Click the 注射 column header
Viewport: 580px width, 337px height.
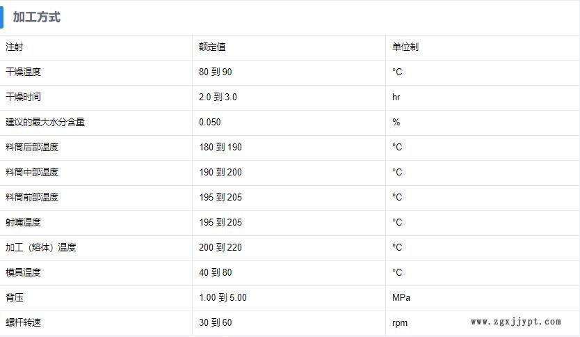(x=15, y=47)
